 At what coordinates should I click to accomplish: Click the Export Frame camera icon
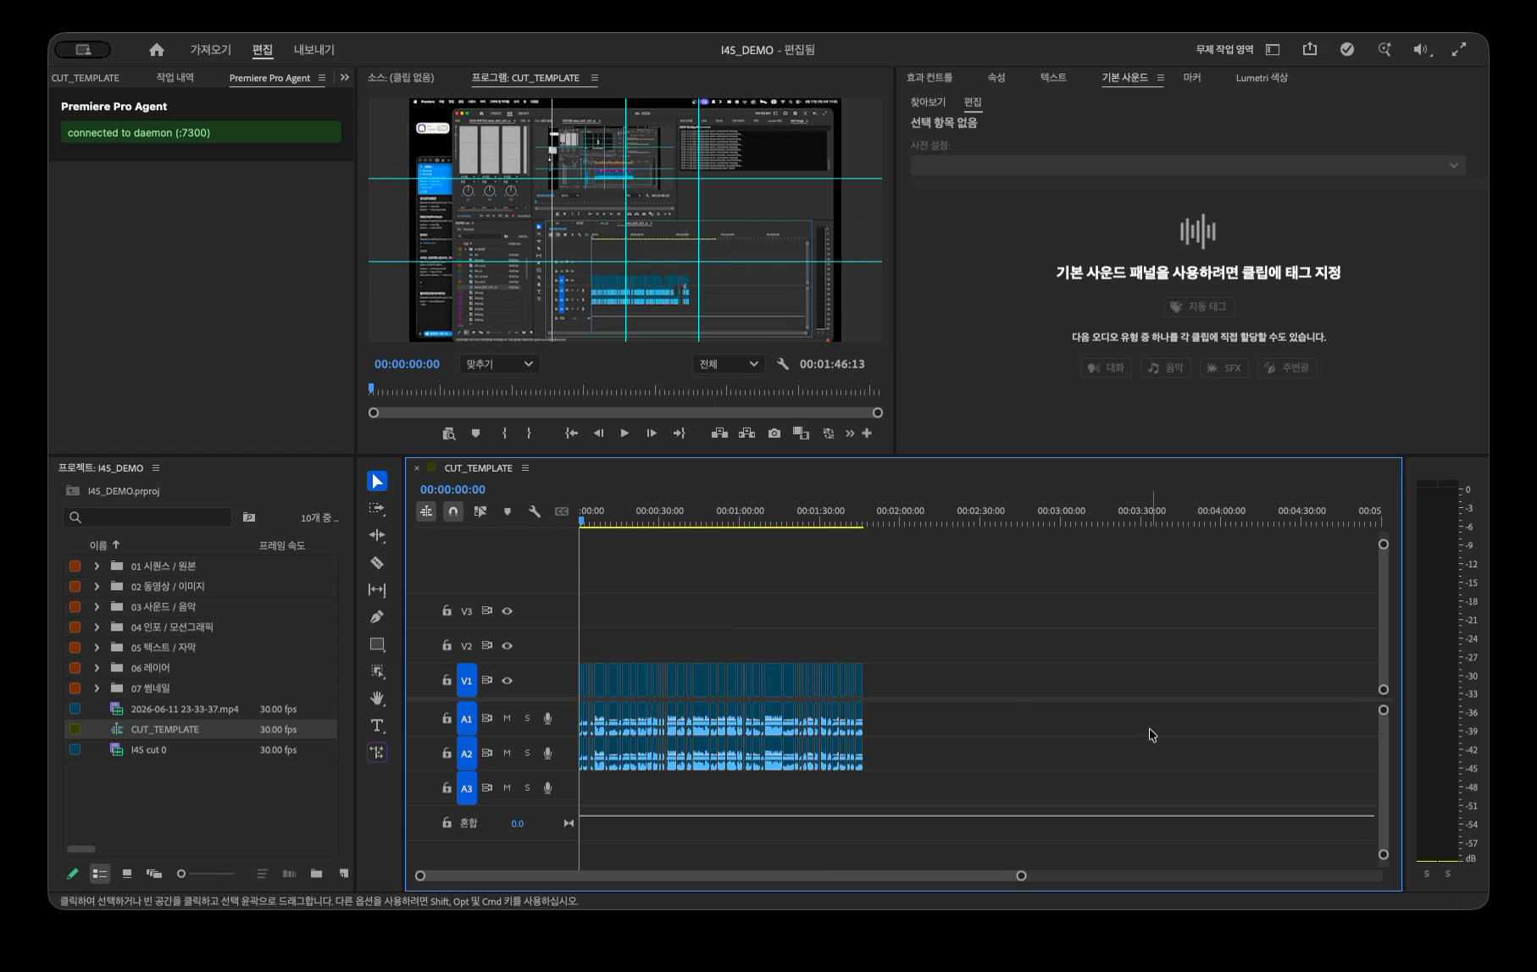(774, 434)
